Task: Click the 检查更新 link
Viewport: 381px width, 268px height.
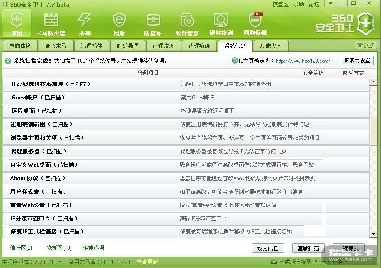Action: (147, 262)
